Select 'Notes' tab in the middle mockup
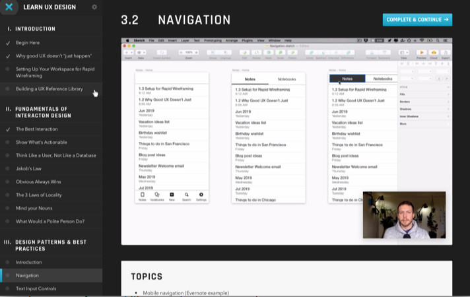Screen dimensions: 470x297 click(x=250, y=79)
